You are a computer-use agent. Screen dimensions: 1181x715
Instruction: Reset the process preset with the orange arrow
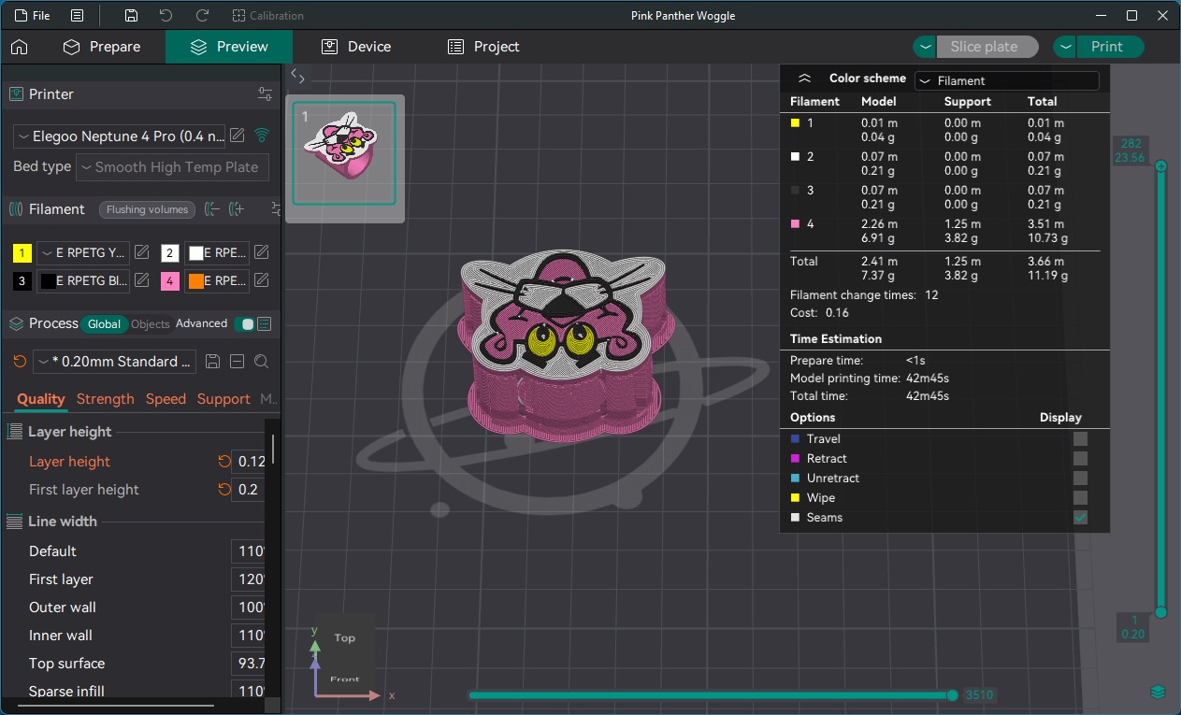click(20, 362)
